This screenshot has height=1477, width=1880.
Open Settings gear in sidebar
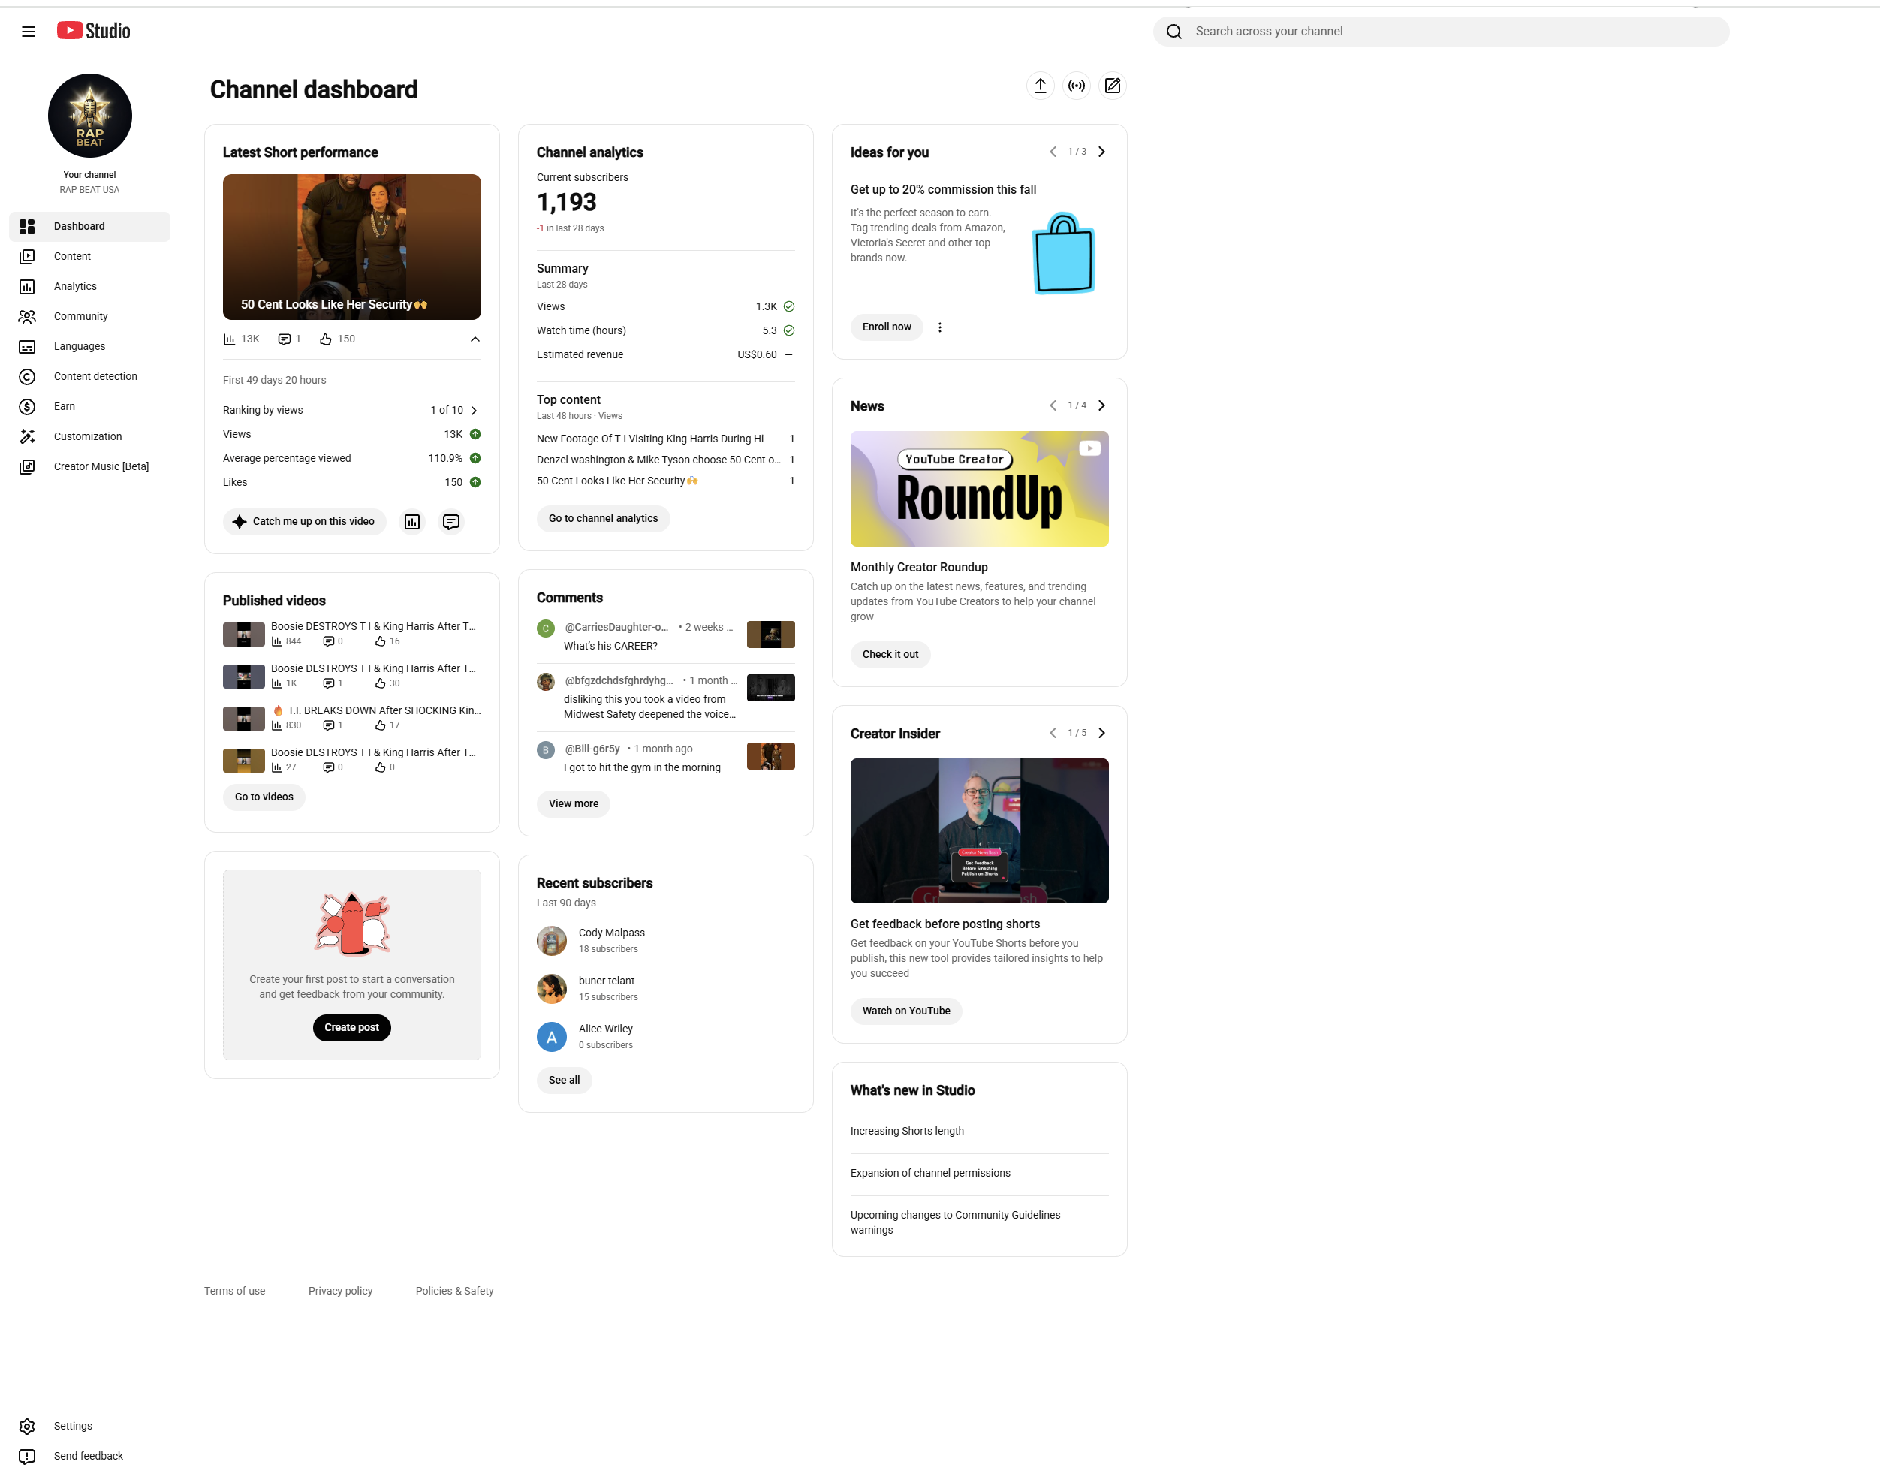point(90,1426)
